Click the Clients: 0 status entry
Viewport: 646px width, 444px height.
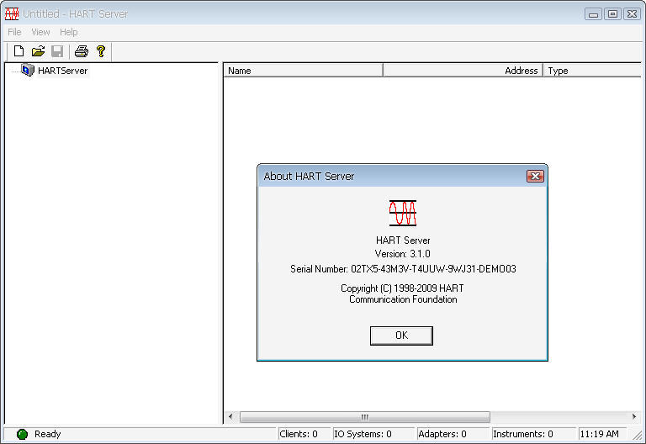304,434
